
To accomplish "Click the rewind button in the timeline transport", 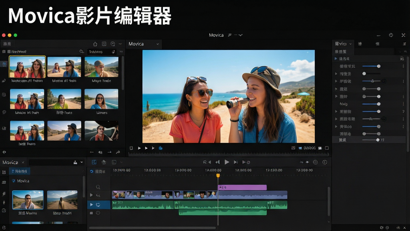I will (217, 162).
